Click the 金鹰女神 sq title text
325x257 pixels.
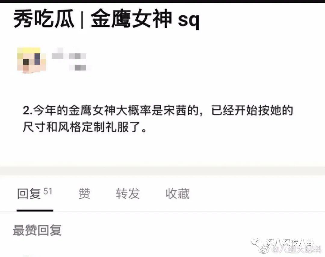[145, 20]
